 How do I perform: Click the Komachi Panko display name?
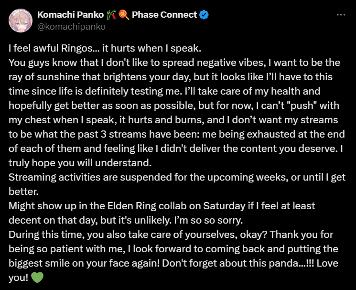(x=70, y=15)
